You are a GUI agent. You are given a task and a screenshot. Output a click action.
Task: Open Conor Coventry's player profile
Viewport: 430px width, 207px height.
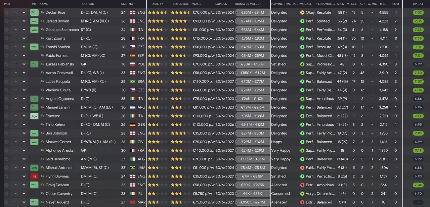59,194
